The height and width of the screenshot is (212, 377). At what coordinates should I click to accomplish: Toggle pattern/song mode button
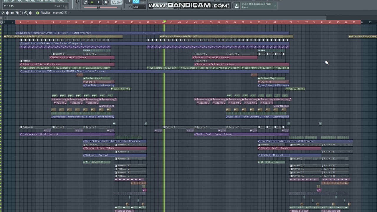click(x=85, y=2)
